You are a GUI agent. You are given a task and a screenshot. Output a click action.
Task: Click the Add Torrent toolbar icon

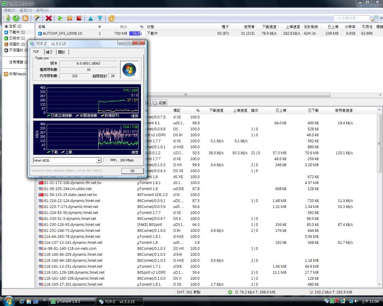(x=7, y=18)
